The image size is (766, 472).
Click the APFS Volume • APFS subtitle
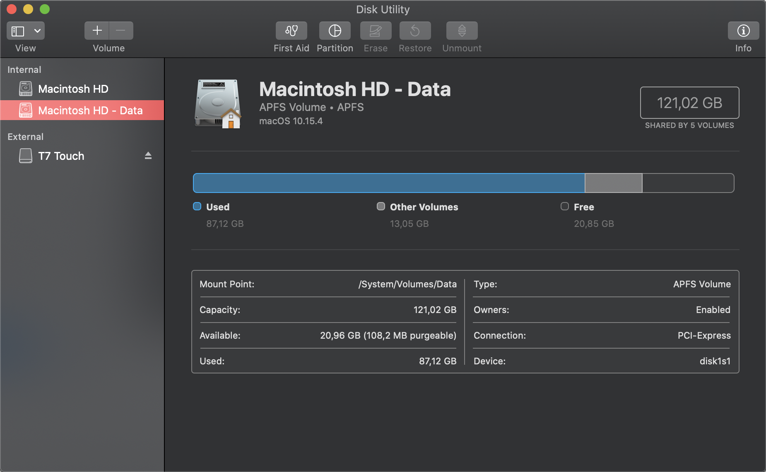coord(311,107)
